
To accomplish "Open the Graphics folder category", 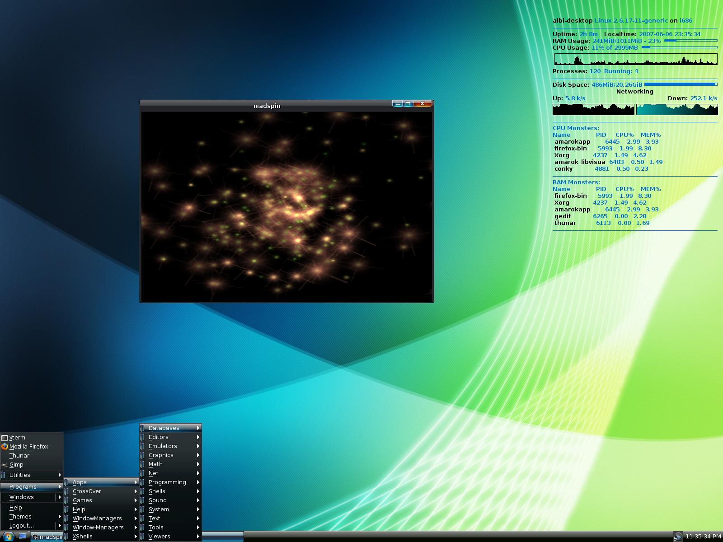I will point(170,455).
